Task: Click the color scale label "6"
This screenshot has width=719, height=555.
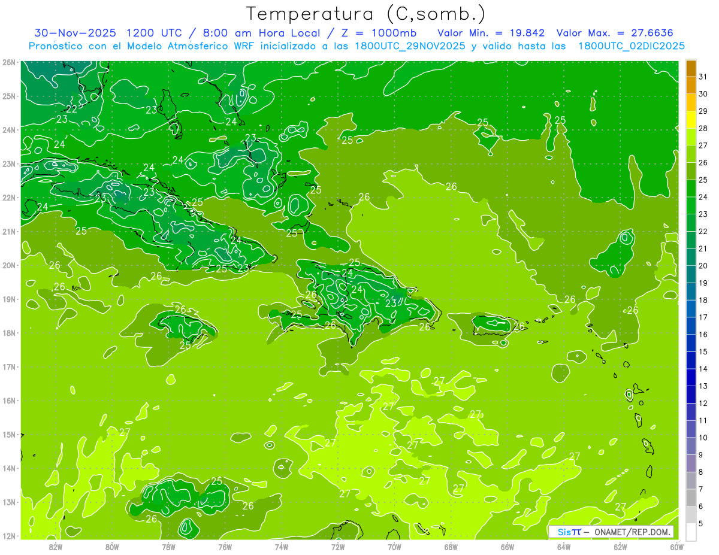Action: 701,506
